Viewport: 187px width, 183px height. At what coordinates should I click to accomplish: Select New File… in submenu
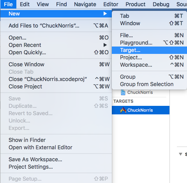(149, 35)
